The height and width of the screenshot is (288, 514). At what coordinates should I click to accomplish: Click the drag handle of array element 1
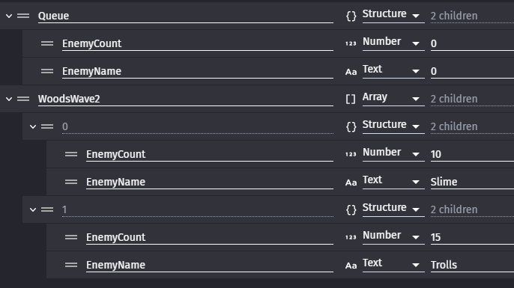[x=47, y=209]
